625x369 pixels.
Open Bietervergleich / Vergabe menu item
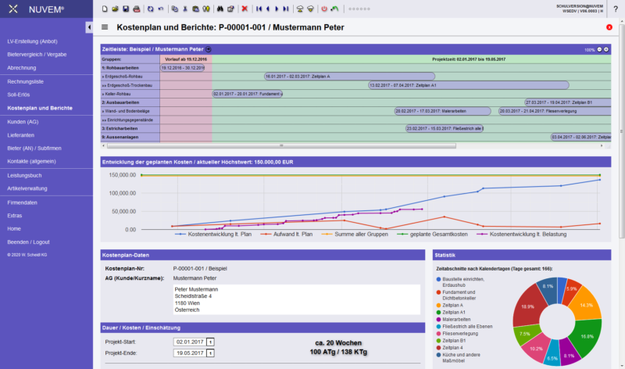click(x=37, y=54)
